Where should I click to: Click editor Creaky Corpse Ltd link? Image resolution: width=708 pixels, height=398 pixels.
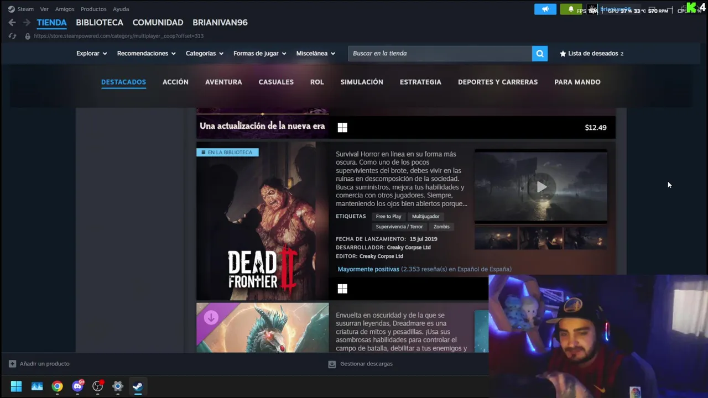(381, 256)
